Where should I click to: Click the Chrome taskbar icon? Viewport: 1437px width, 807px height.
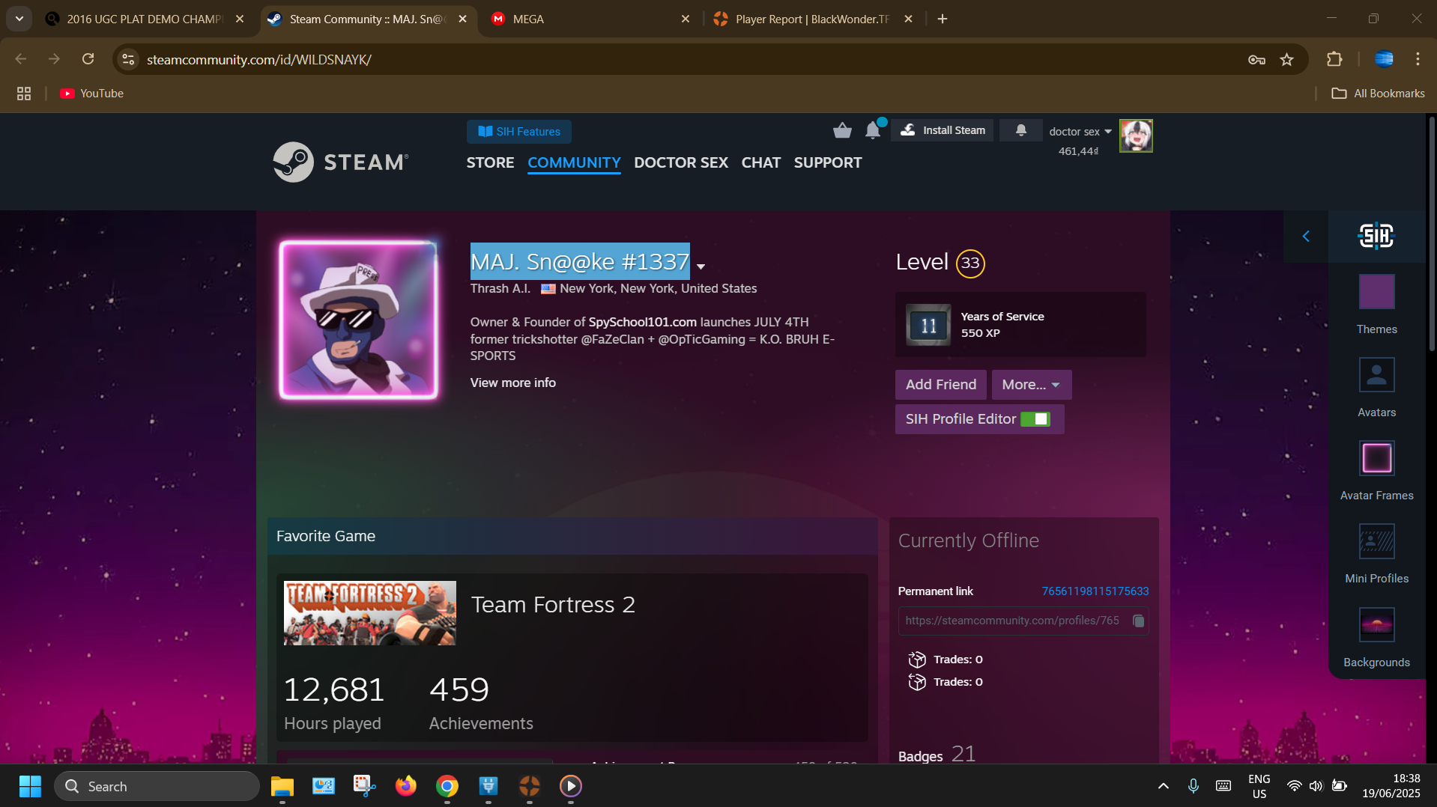[x=447, y=786]
